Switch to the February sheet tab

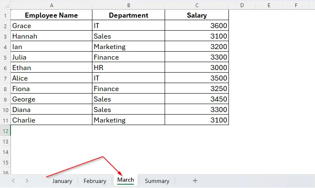coord(95,181)
